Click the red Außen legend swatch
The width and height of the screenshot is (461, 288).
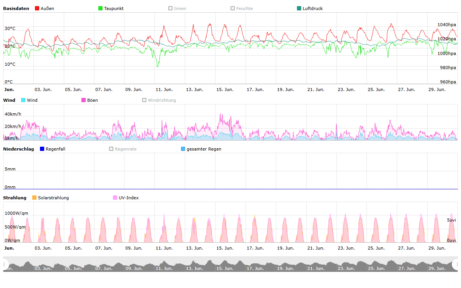pos(37,8)
